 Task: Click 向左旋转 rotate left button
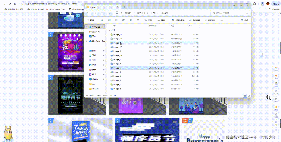pos(194,20)
